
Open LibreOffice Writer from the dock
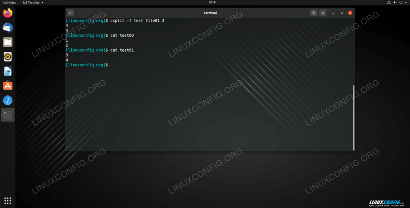pos(8,71)
